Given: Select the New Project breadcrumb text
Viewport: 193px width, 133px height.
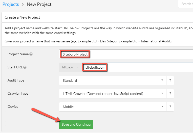Looking at the screenshot, I should pos(39,4).
